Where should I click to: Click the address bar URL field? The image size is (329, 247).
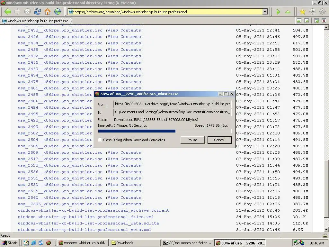coord(168,12)
